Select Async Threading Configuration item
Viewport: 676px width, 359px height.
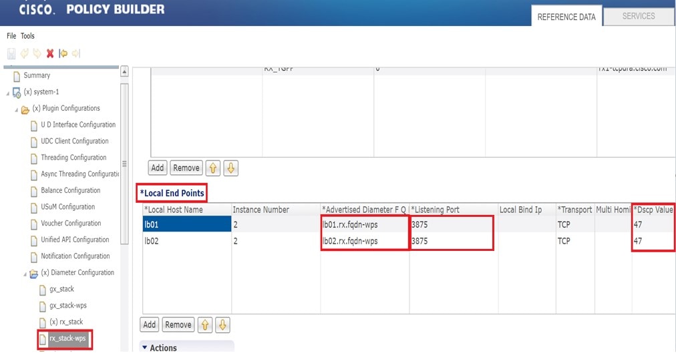tap(79, 174)
